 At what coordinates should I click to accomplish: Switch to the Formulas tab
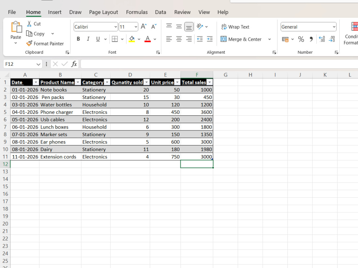[137, 12]
